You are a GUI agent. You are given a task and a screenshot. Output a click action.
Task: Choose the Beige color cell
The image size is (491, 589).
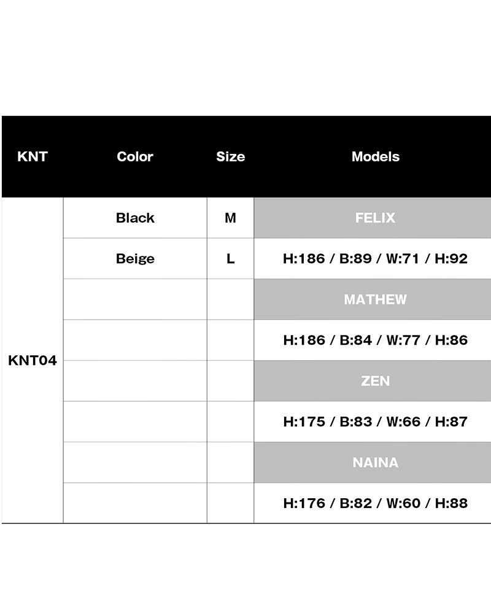135,258
